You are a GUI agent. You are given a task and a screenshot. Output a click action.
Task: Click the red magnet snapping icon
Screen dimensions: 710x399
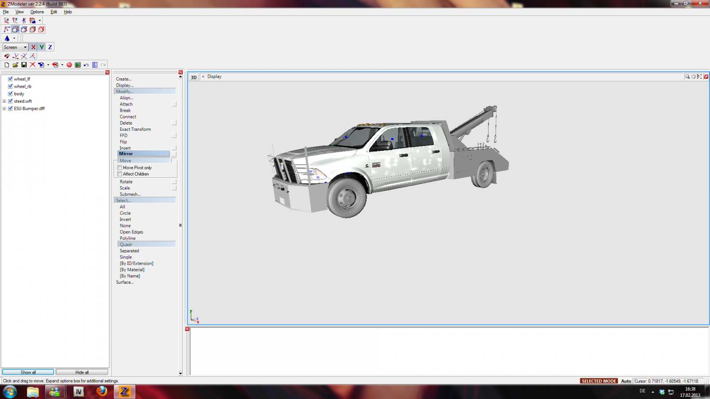tap(7, 56)
